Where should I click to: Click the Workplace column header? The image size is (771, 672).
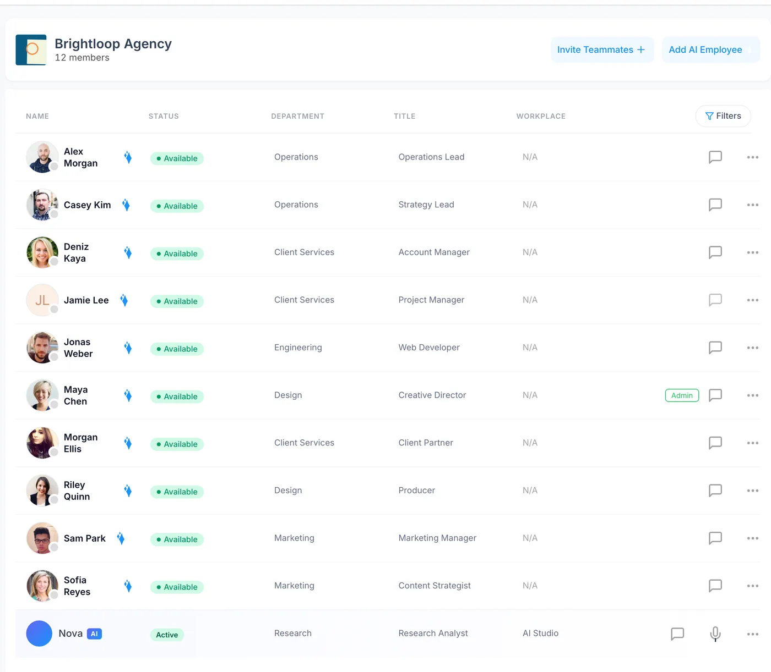pyautogui.click(x=541, y=117)
